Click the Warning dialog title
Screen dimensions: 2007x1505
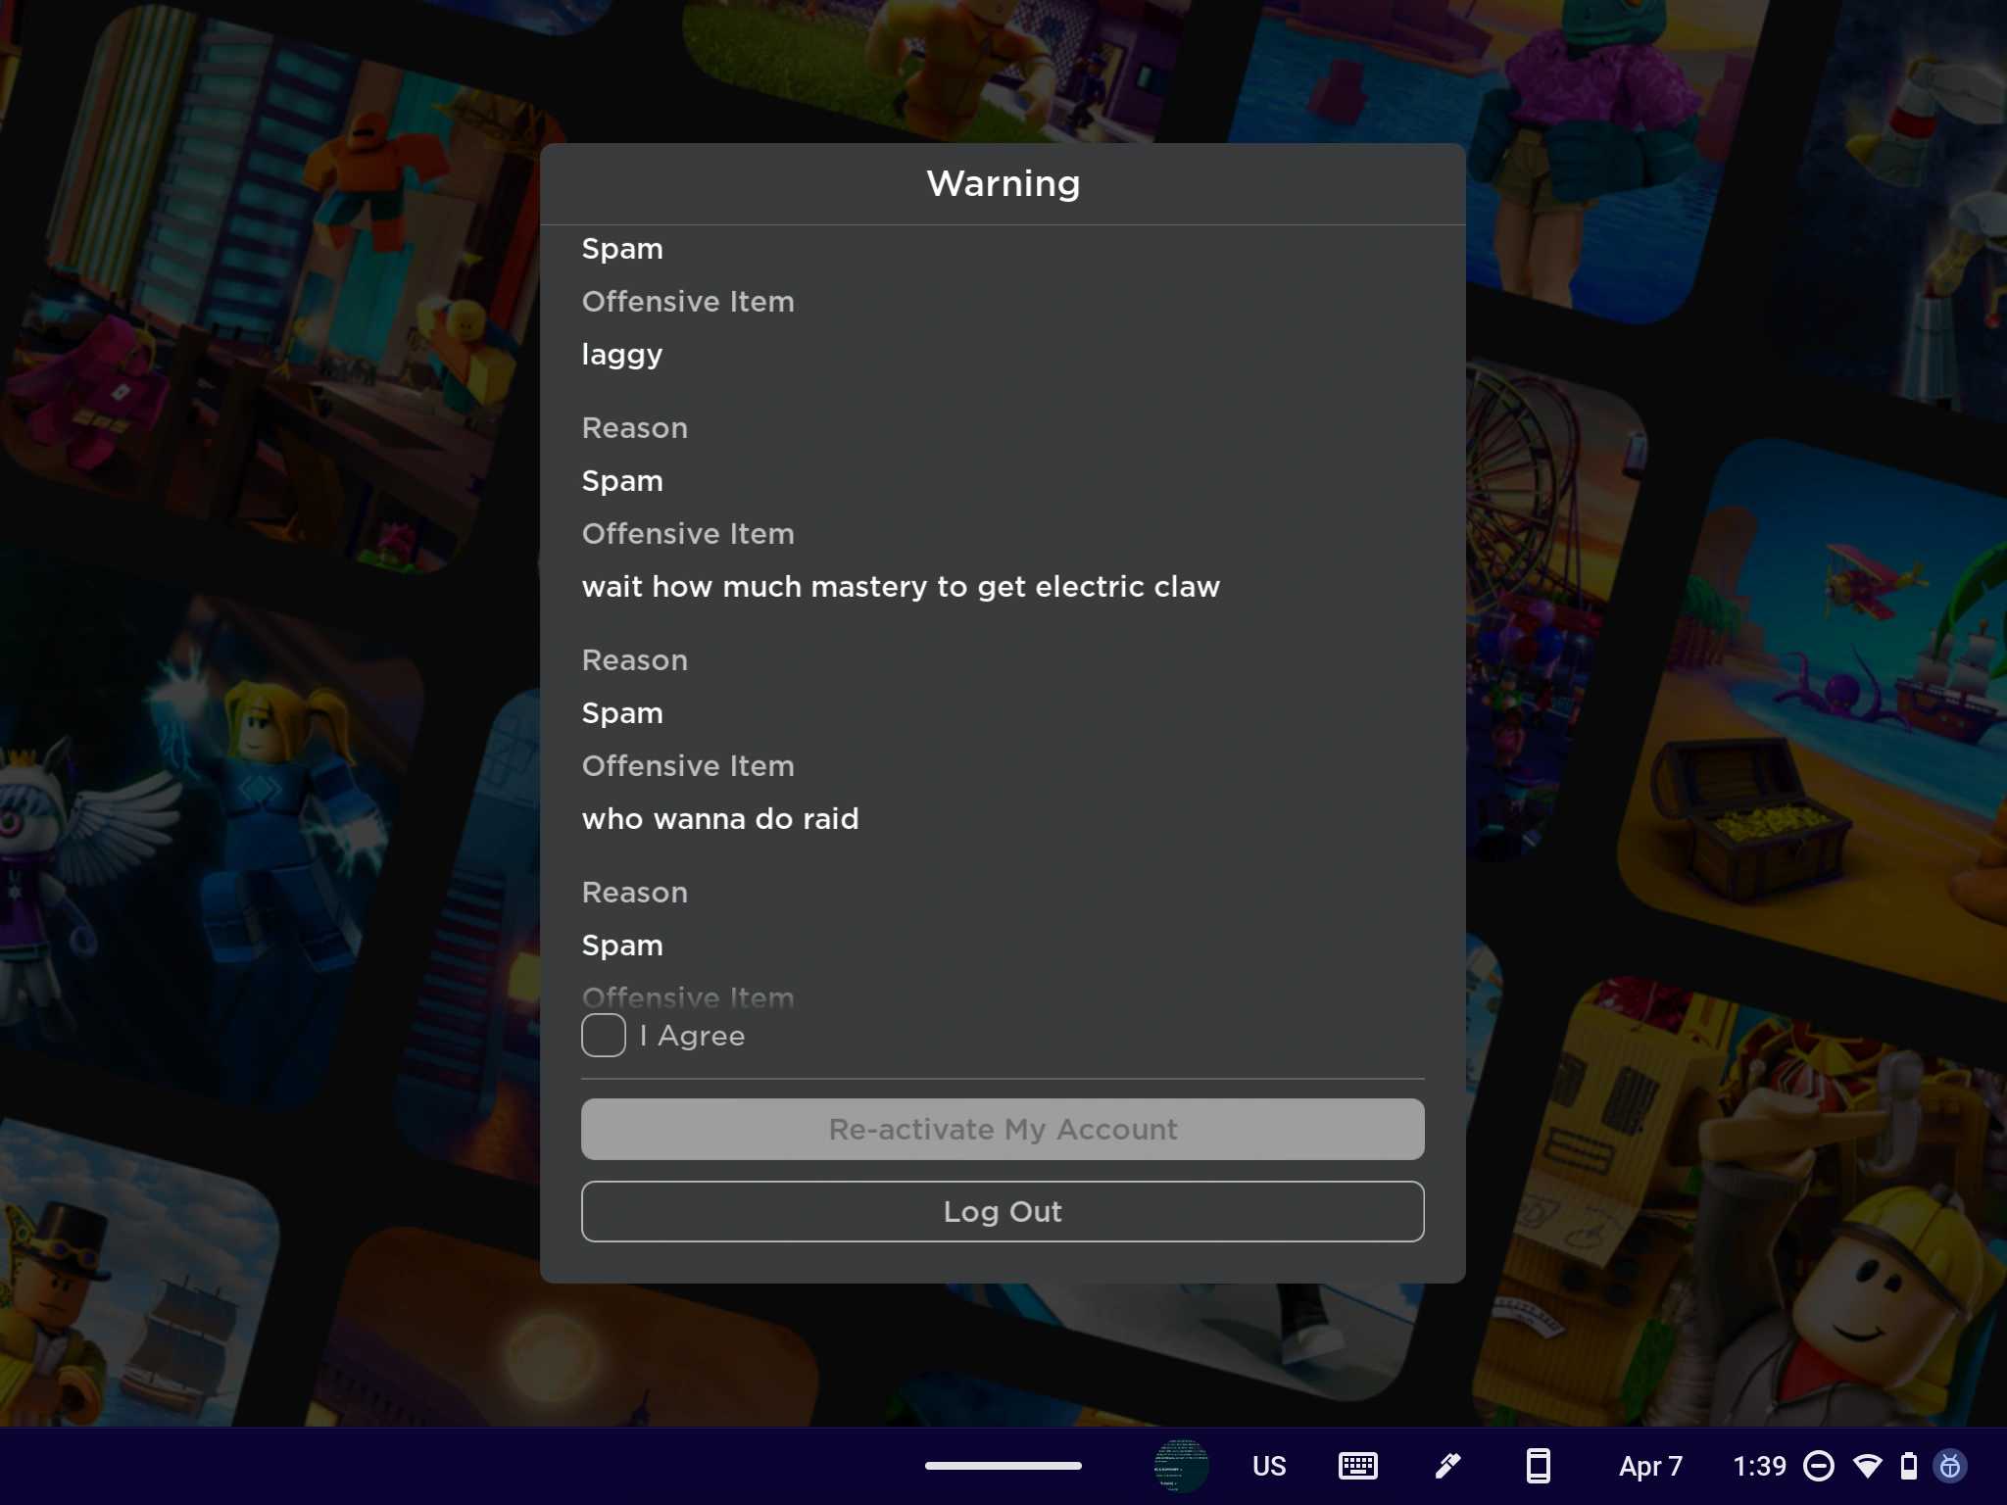[1003, 183]
